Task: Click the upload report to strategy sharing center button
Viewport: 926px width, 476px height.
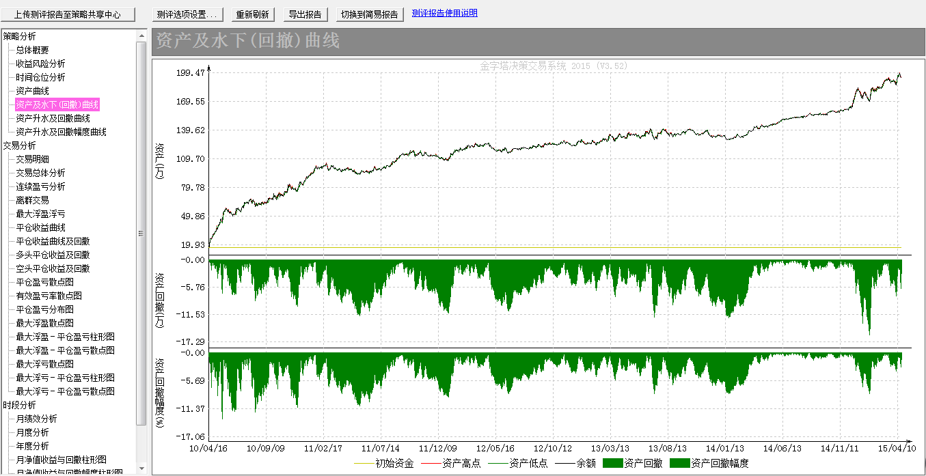Action: (68, 14)
